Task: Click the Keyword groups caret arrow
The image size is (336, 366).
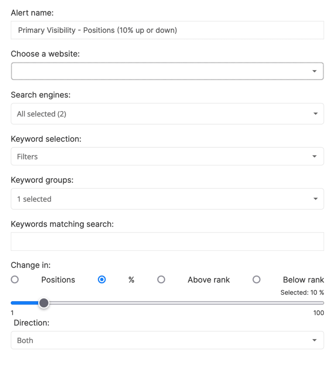Action: pyautogui.click(x=316, y=199)
